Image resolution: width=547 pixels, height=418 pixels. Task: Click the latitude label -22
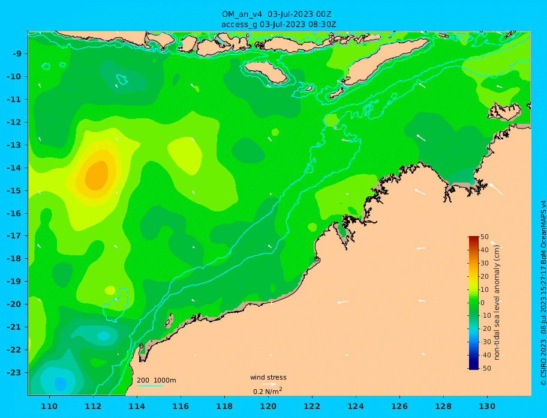pos(14,350)
